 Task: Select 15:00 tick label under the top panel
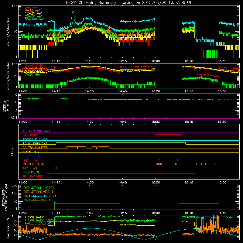click(156, 61)
